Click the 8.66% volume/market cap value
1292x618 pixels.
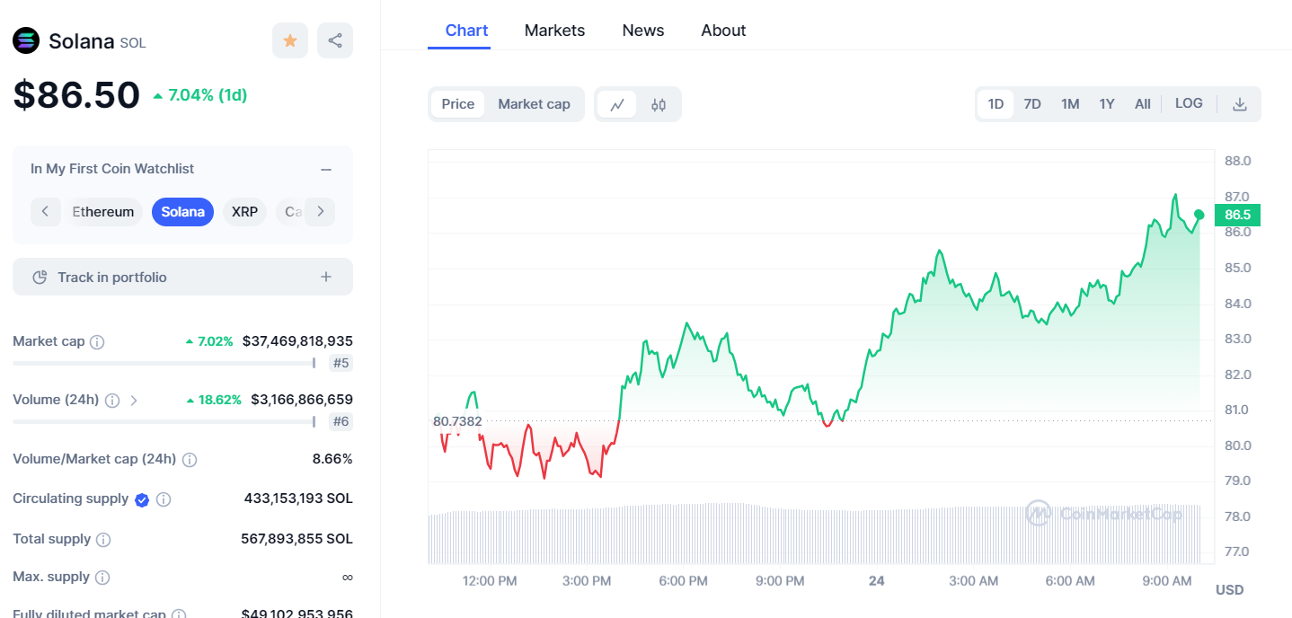point(332,459)
